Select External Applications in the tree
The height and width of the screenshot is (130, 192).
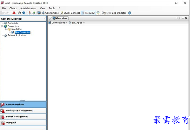[17, 35]
